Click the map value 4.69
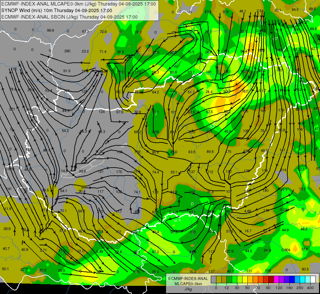This screenshot has height=294, width=320. click(247, 211)
